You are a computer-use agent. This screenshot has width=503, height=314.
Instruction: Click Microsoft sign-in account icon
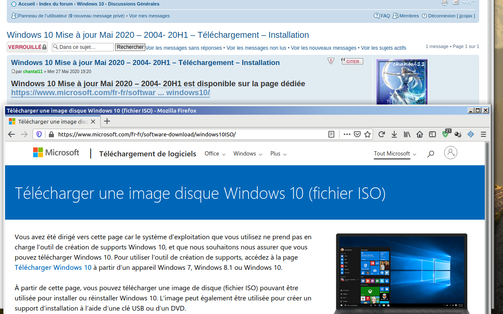451,153
